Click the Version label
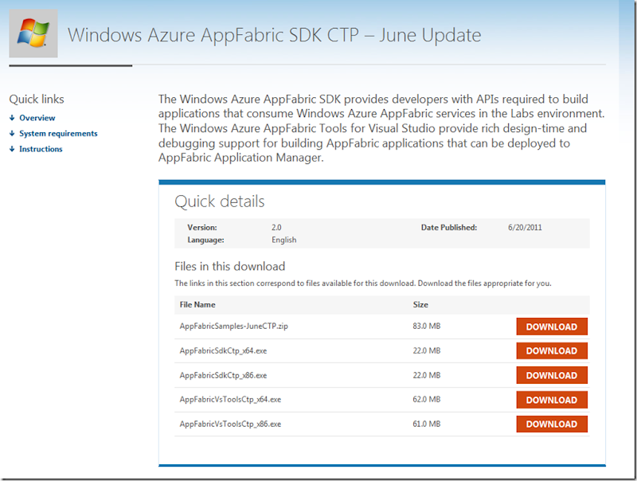 point(202,228)
